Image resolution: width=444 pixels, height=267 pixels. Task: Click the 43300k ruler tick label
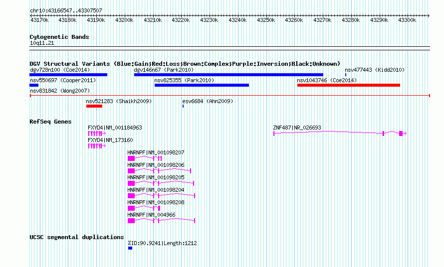tap(407, 20)
